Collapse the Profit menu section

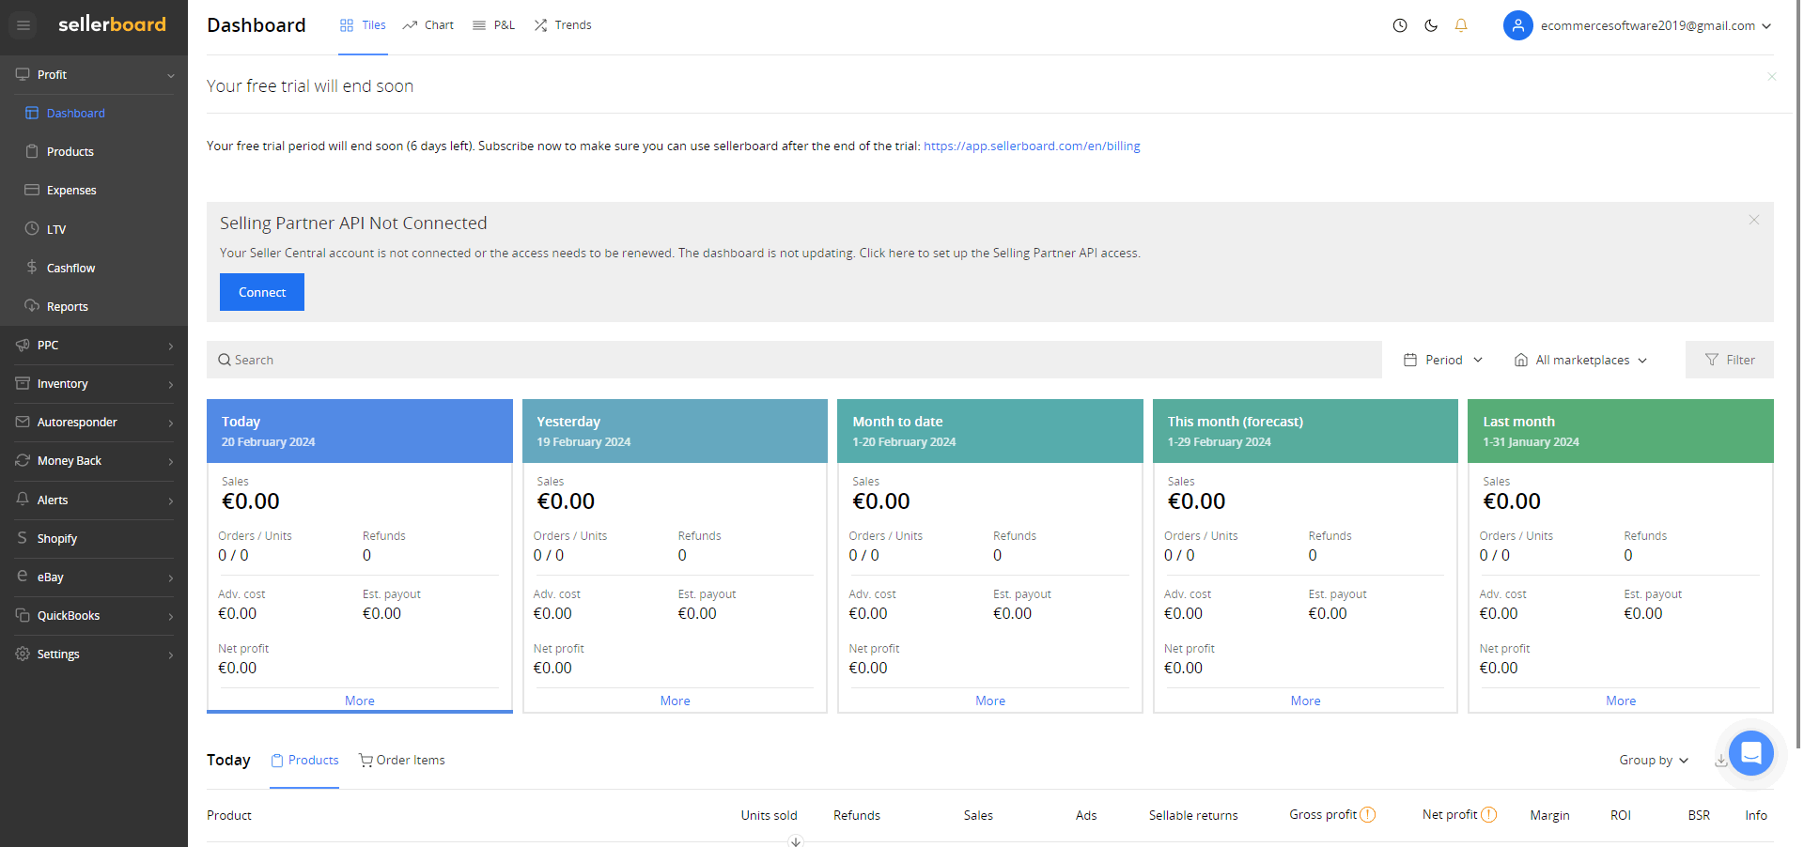[x=94, y=74]
